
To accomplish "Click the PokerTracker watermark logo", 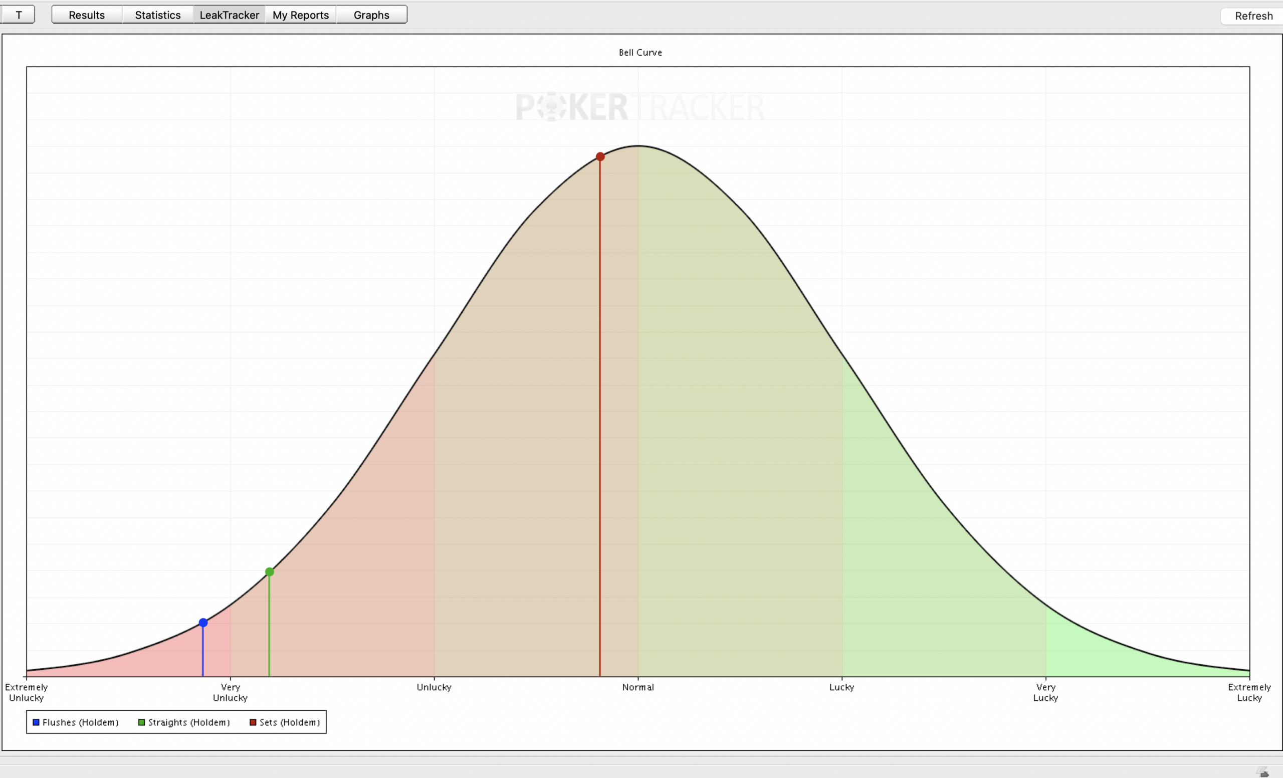I will pyautogui.click(x=640, y=107).
